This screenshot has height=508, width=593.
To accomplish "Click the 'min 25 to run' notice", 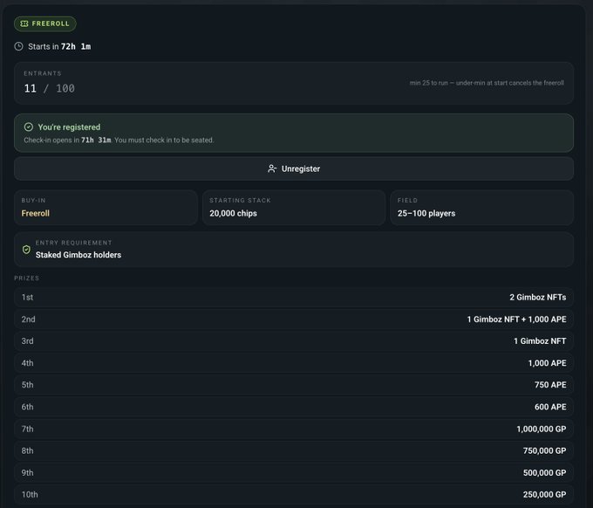I will click(x=487, y=83).
